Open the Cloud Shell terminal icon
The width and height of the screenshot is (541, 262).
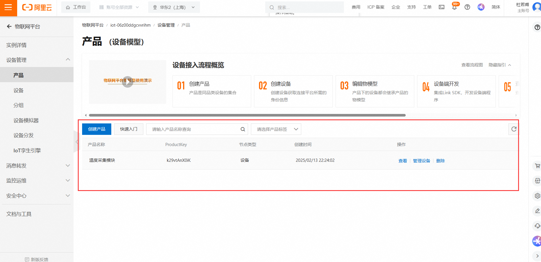(x=441, y=7)
